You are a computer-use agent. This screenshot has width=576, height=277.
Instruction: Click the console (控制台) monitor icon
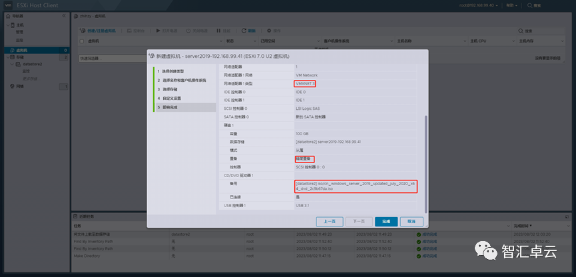click(129, 31)
